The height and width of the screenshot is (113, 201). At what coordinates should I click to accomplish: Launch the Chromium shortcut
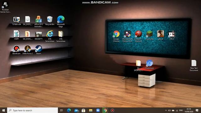pos(149,64)
